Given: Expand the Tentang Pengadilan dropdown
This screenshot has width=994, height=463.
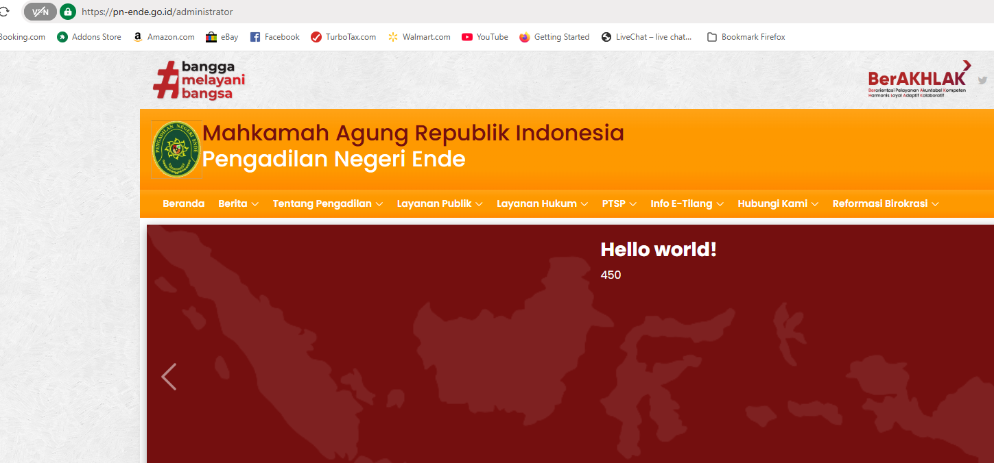Looking at the screenshot, I should click(x=327, y=203).
